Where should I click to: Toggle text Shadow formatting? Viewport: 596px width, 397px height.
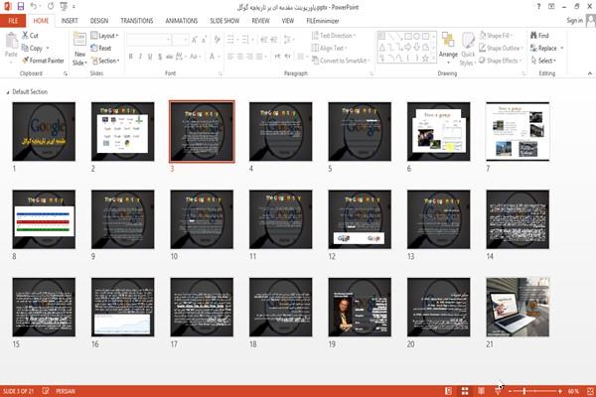click(160, 57)
